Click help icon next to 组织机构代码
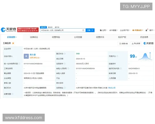This screenshot has width=155, height=124. pos(121,68)
